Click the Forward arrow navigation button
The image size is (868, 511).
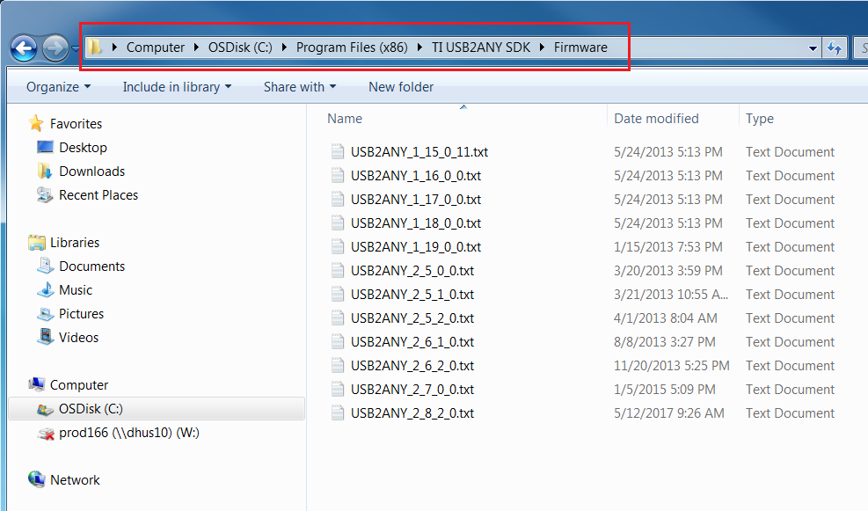pos(55,48)
